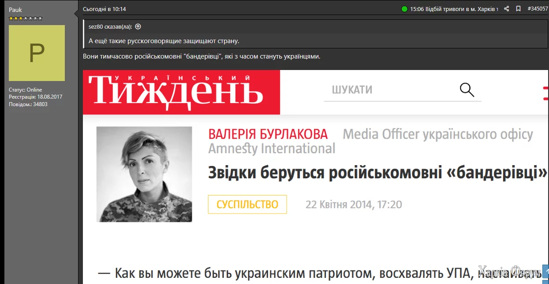
Task: Click the alert text 15:06 Відбій тривоги
Action: coord(454,9)
